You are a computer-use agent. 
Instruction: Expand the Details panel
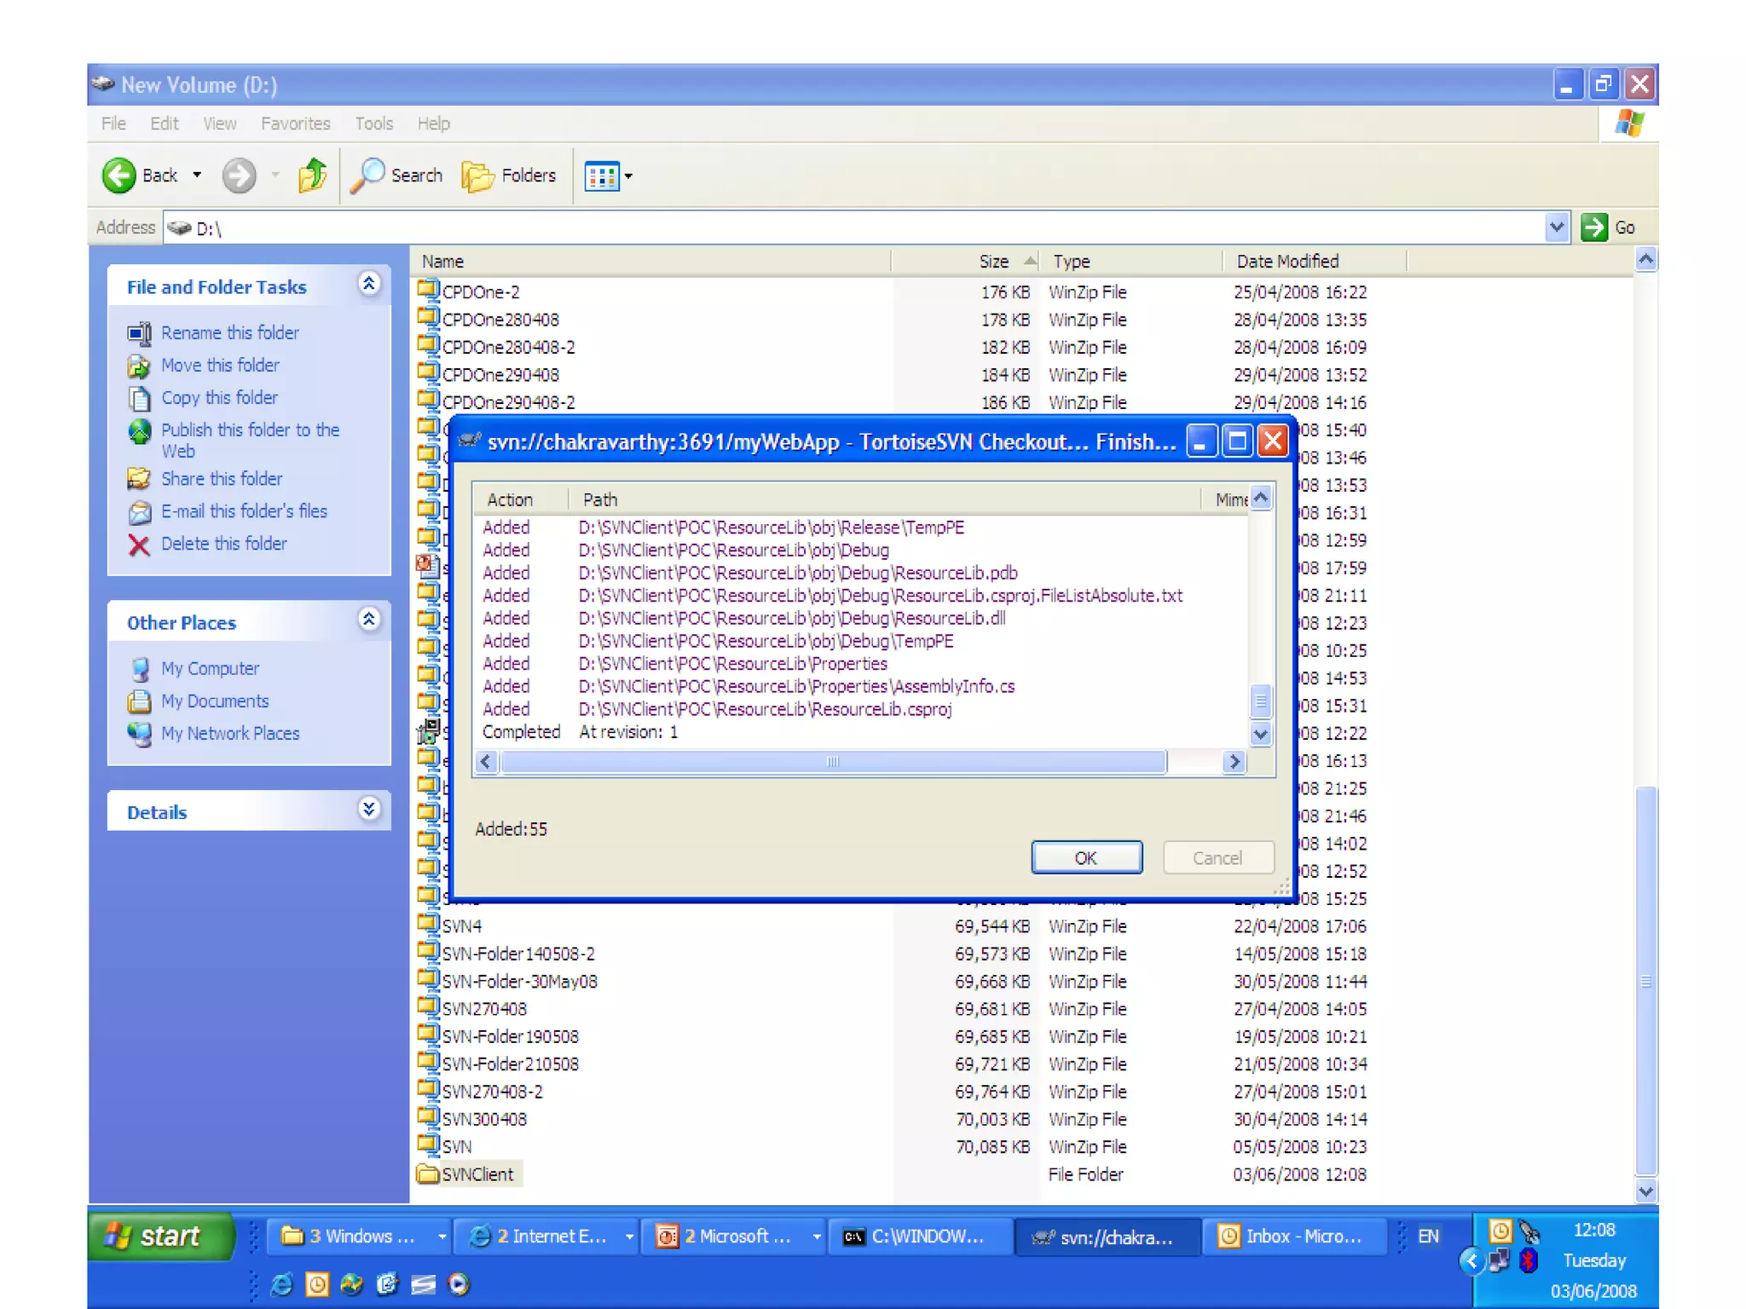pyautogui.click(x=369, y=810)
